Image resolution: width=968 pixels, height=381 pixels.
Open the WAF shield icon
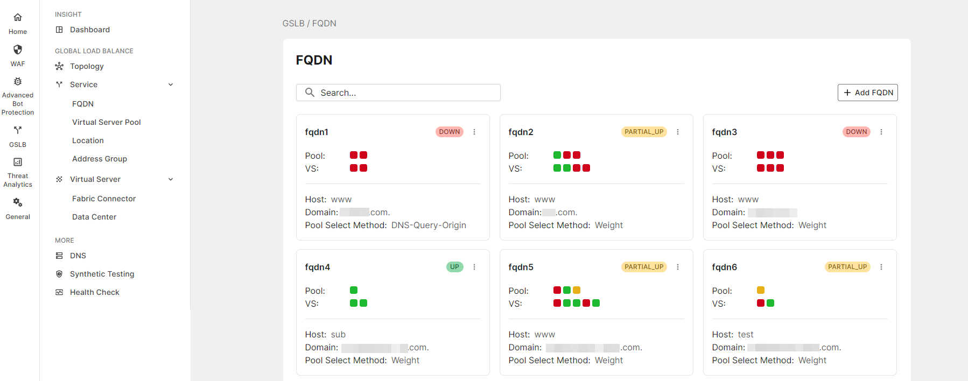(x=18, y=50)
